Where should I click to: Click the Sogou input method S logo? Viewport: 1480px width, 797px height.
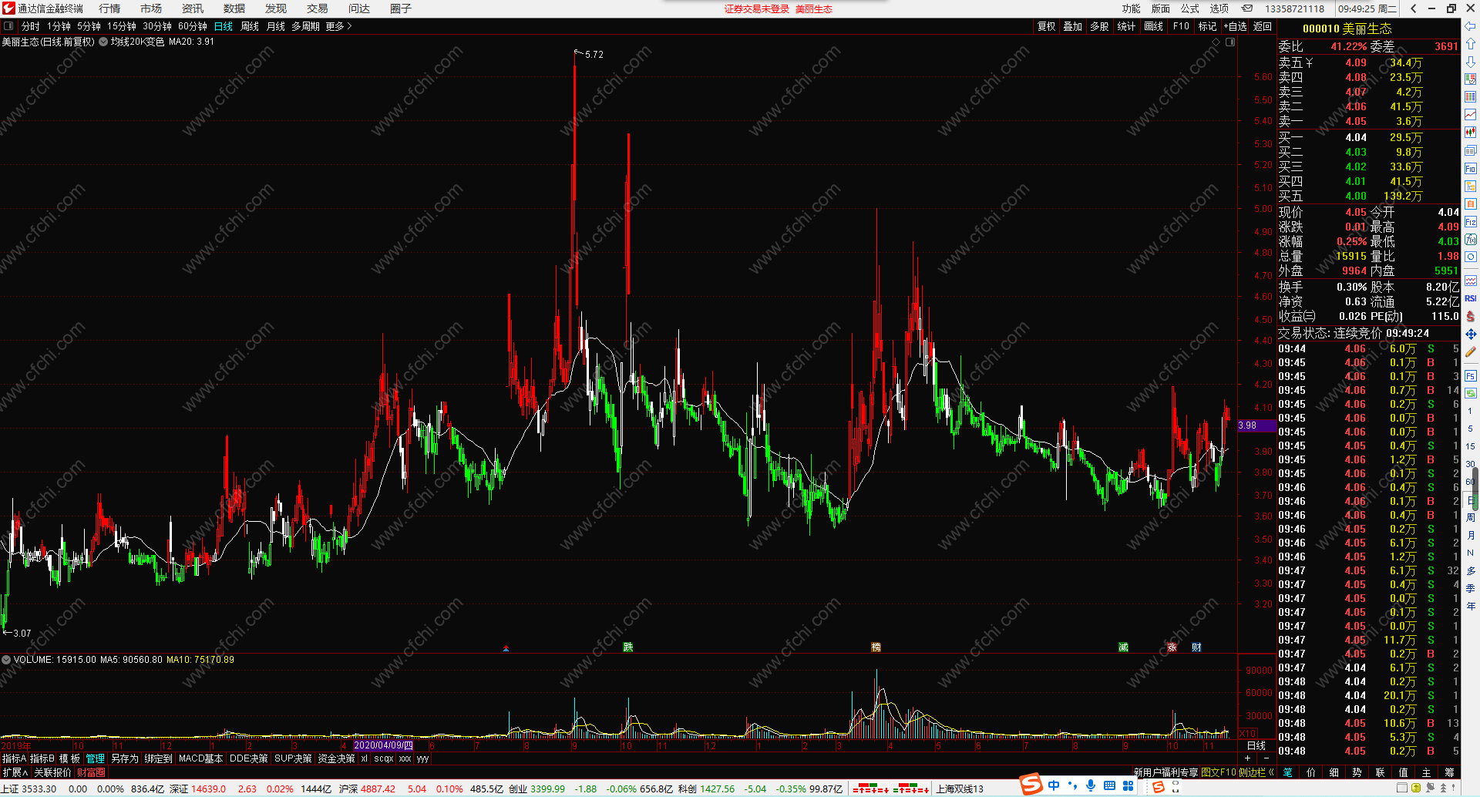coord(1031,785)
